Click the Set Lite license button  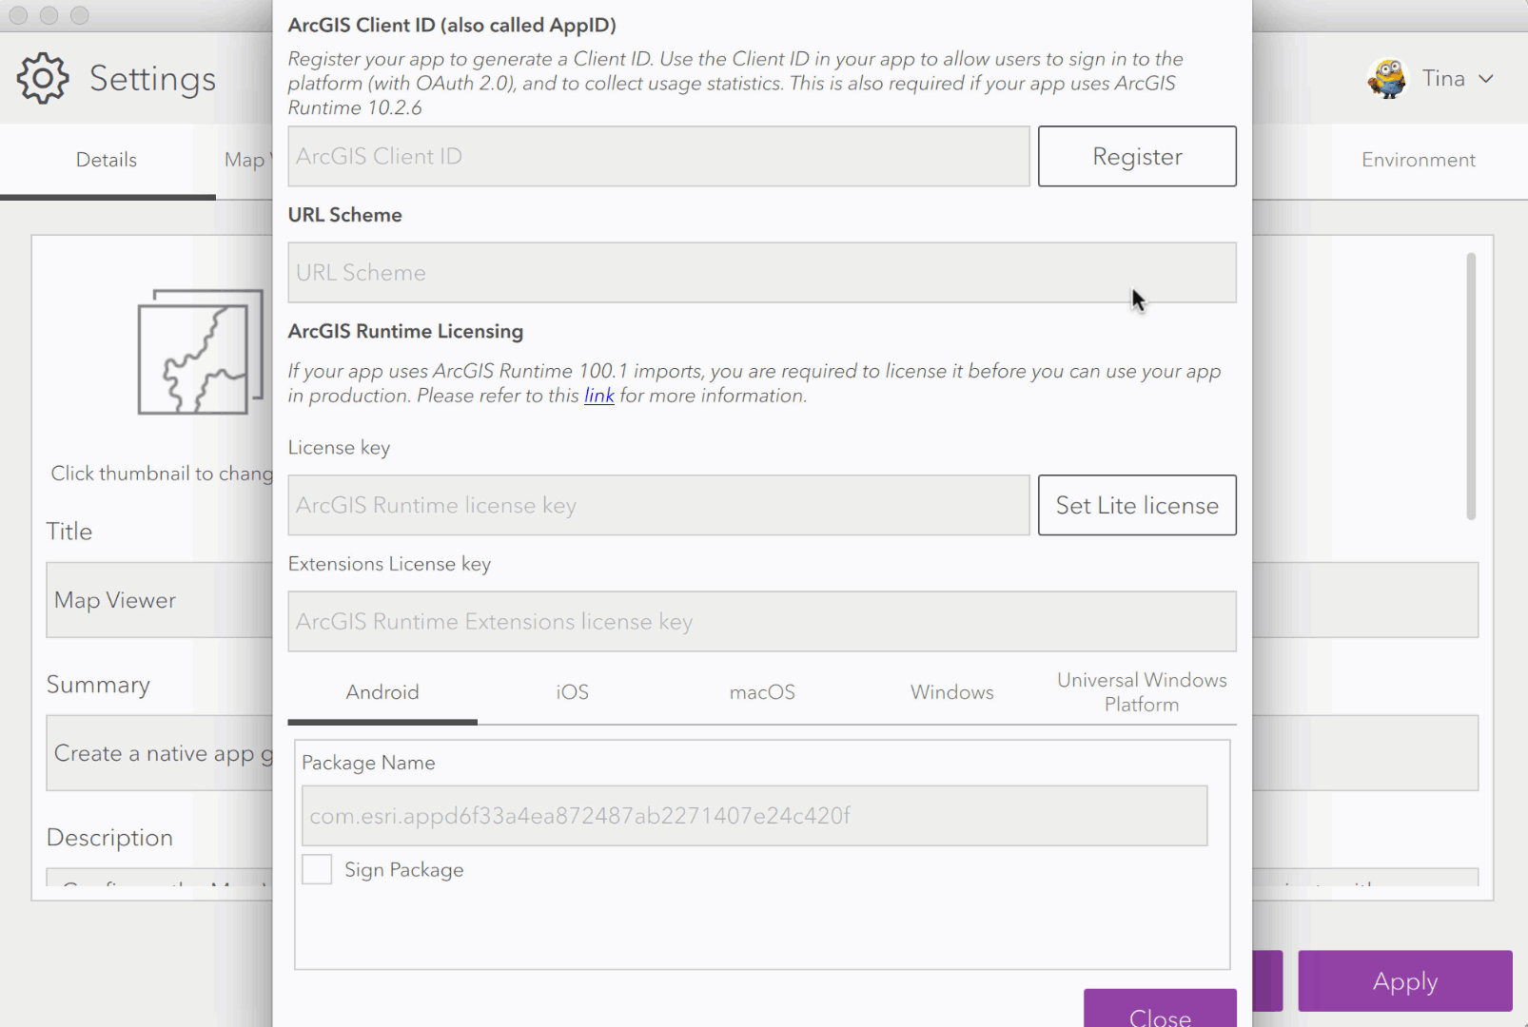point(1137,505)
